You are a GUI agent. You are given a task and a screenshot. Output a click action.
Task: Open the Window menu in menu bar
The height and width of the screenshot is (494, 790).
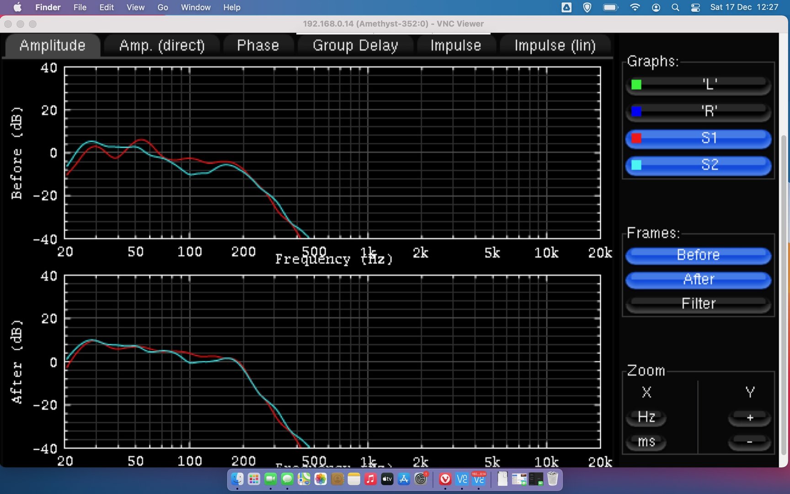[195, 7]
